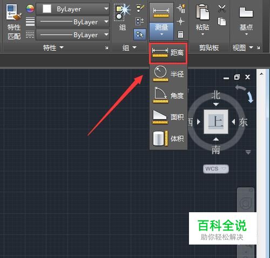Click the linetype icon beside the ByLayer lists
Viewport: 270px width, 258px height.
point(30,34)
